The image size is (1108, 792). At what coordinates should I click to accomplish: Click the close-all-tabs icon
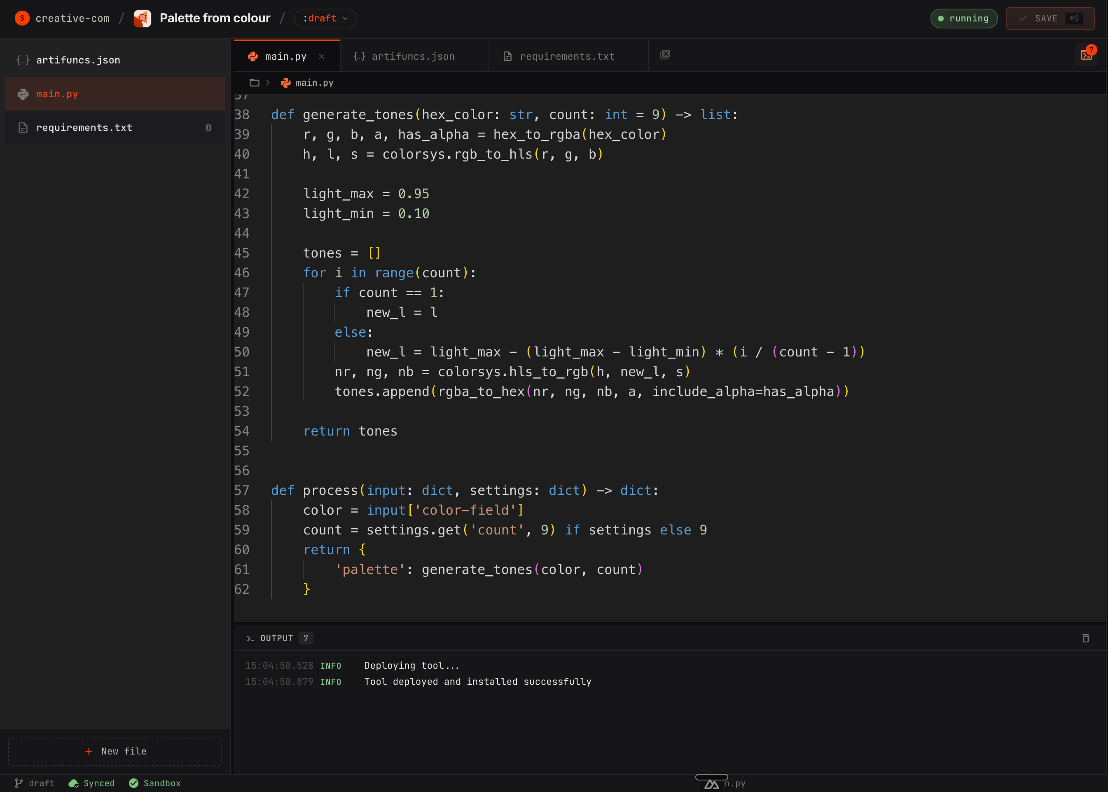tap(665, 54)
